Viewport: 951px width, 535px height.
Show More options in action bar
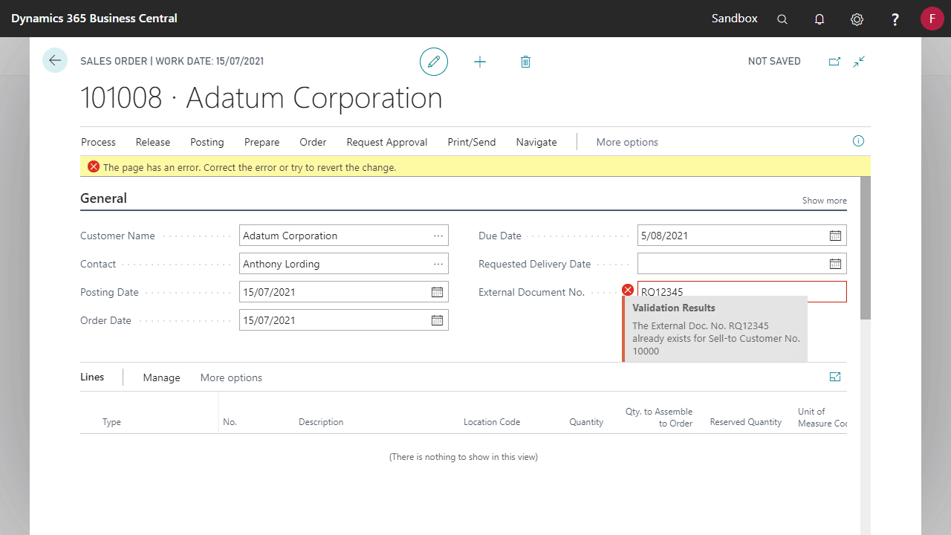click(x=627, y=142)
